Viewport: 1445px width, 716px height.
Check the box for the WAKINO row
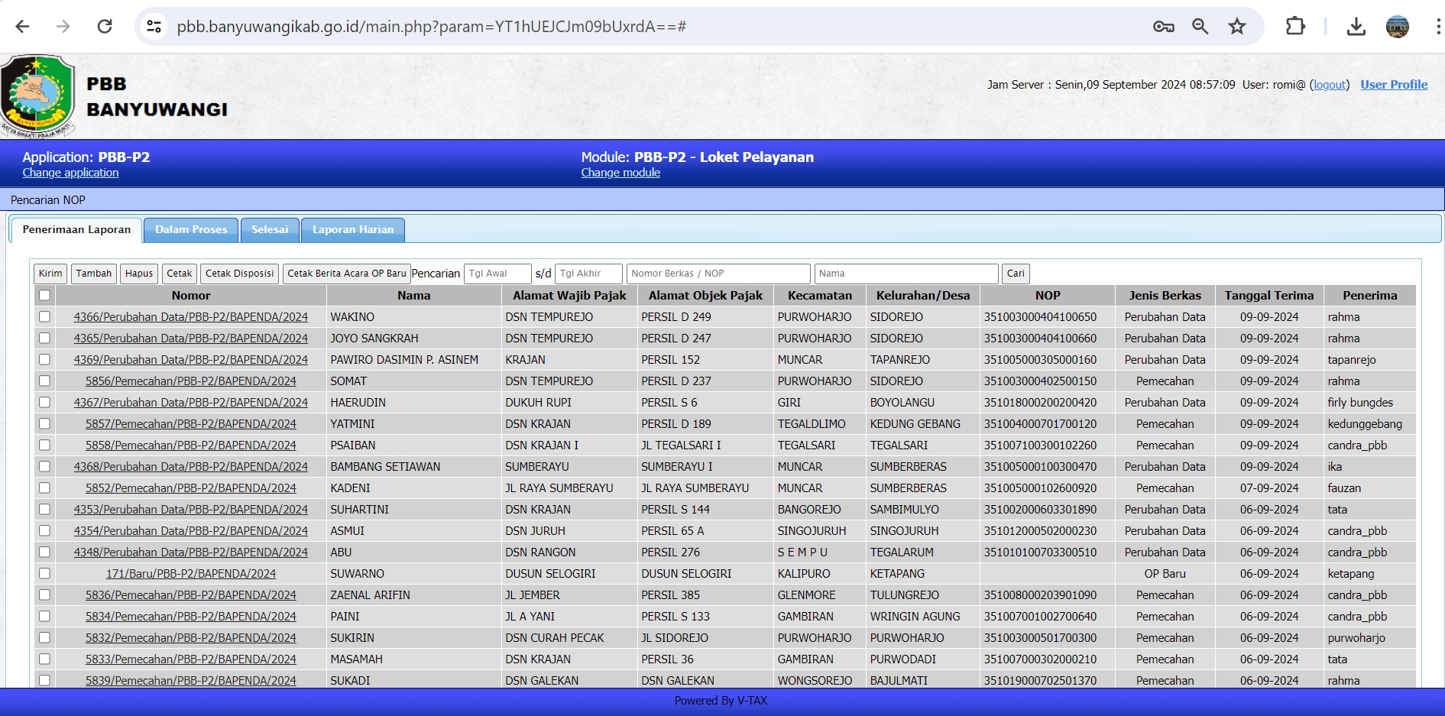(x=44, y=317)
